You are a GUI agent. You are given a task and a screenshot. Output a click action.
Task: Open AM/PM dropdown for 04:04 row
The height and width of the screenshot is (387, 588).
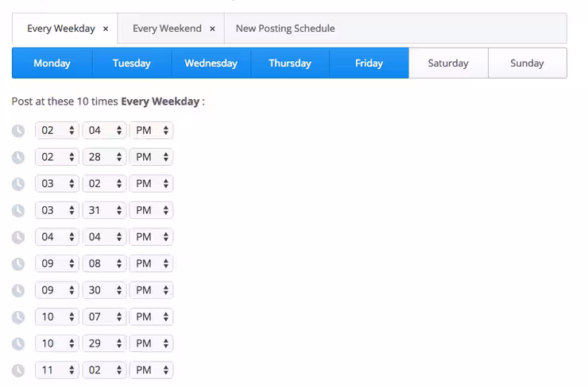point(151,236)
